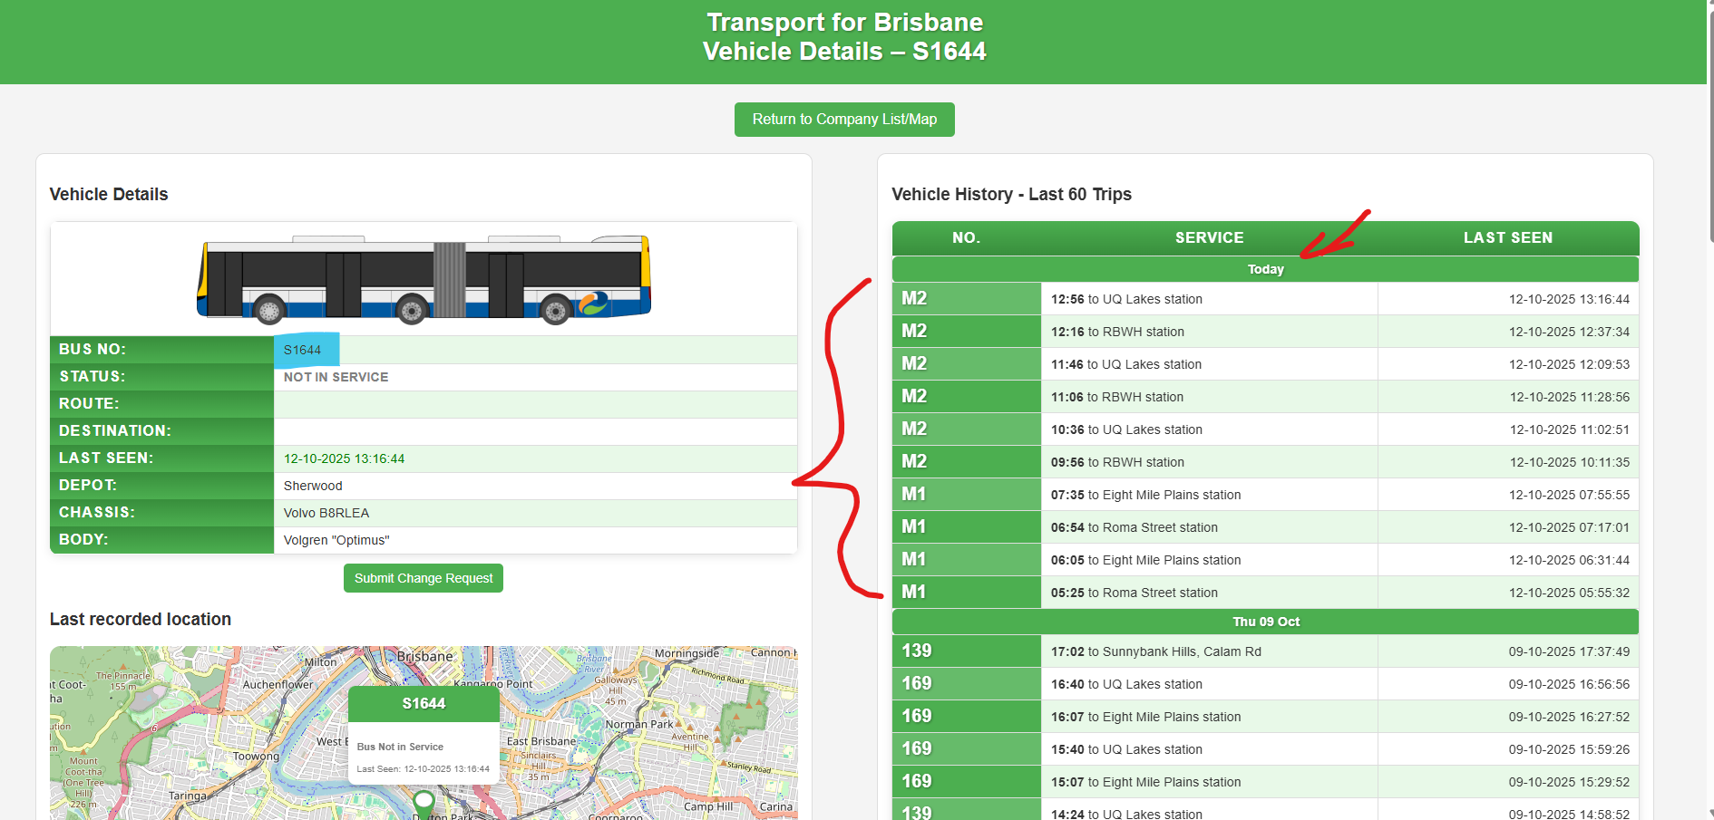Click the 139 badge for 17:02 trip
The width and height of the screenshot is (1714, 820).
[x=916, y=651]
